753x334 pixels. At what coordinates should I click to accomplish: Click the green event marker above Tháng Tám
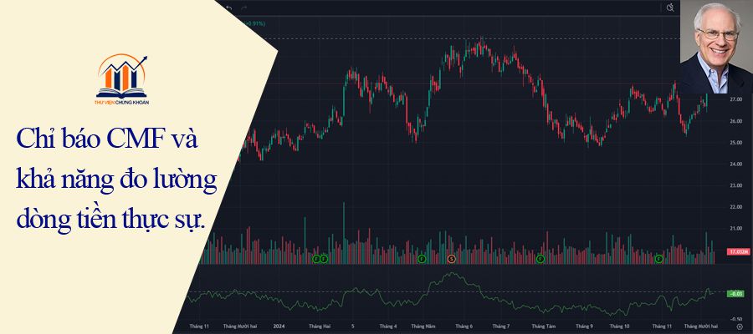click(x=540, y=259)
